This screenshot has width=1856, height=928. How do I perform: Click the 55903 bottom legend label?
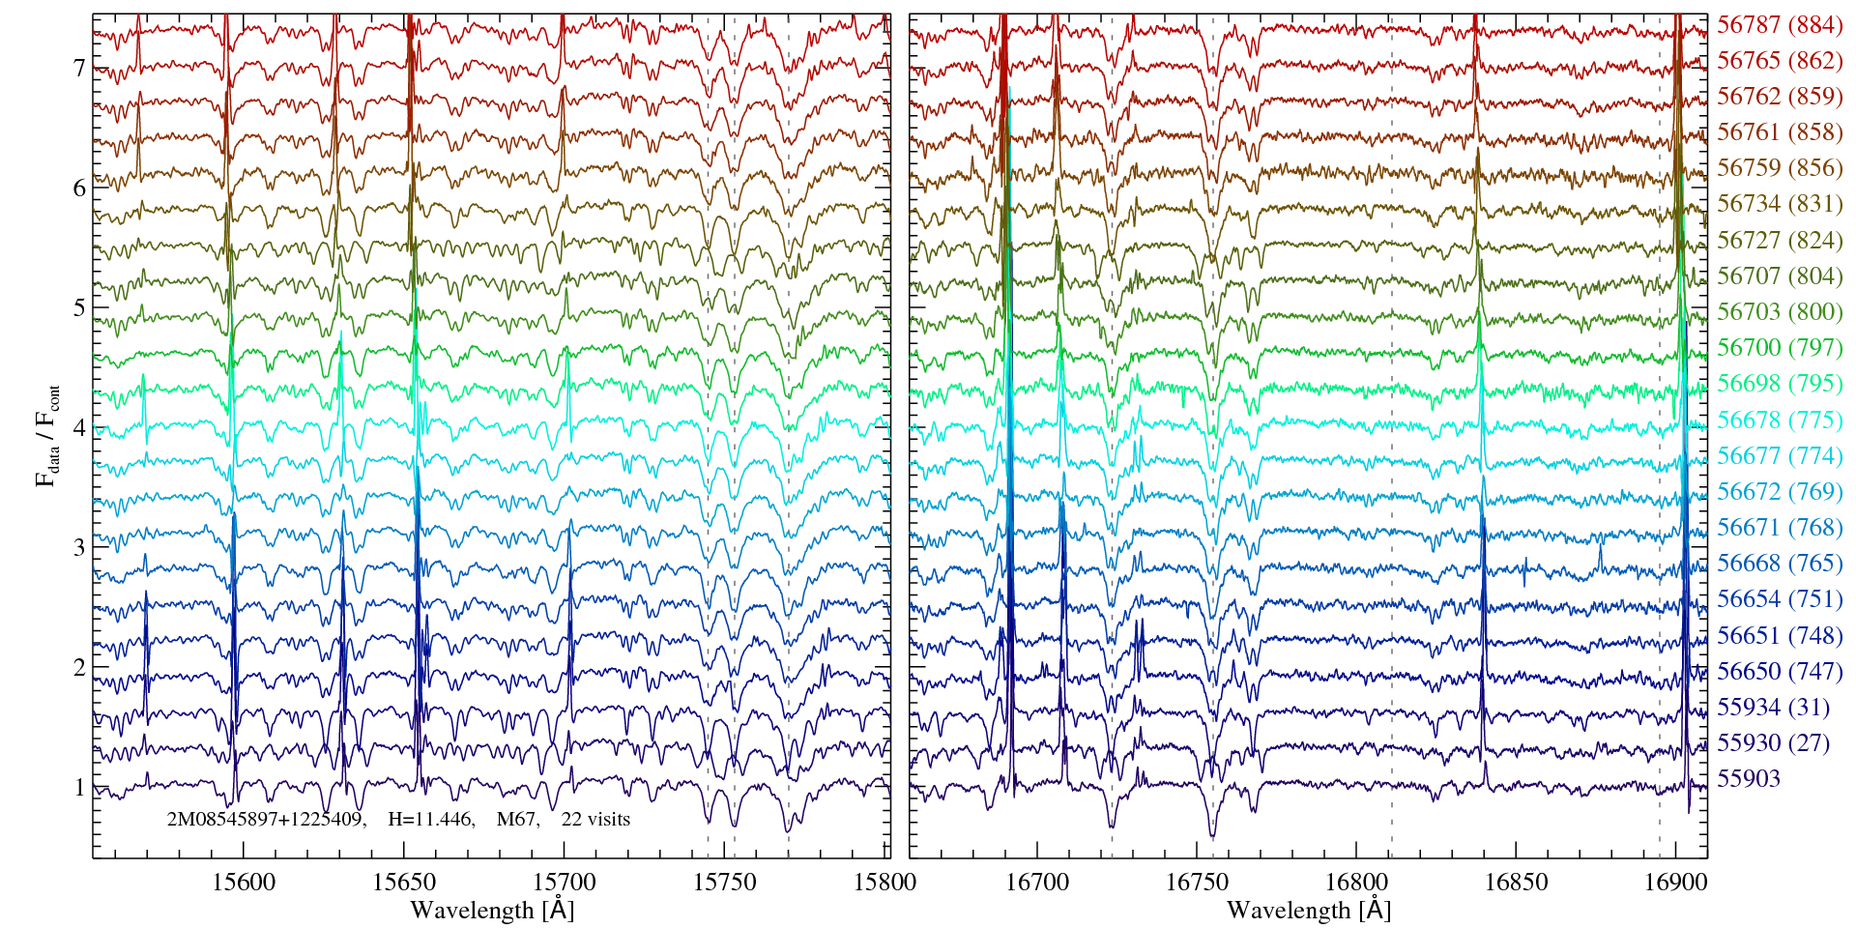[1748, 778]
